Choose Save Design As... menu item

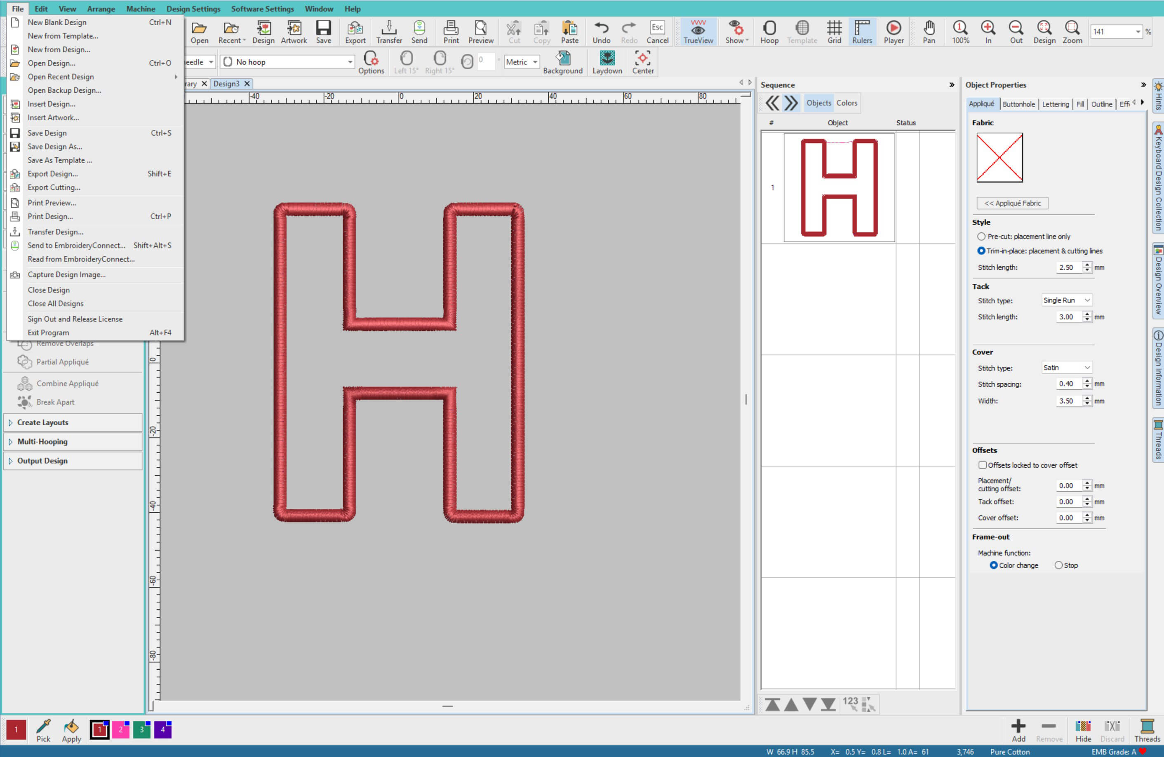pyautogui.click(x=96, y=147)
